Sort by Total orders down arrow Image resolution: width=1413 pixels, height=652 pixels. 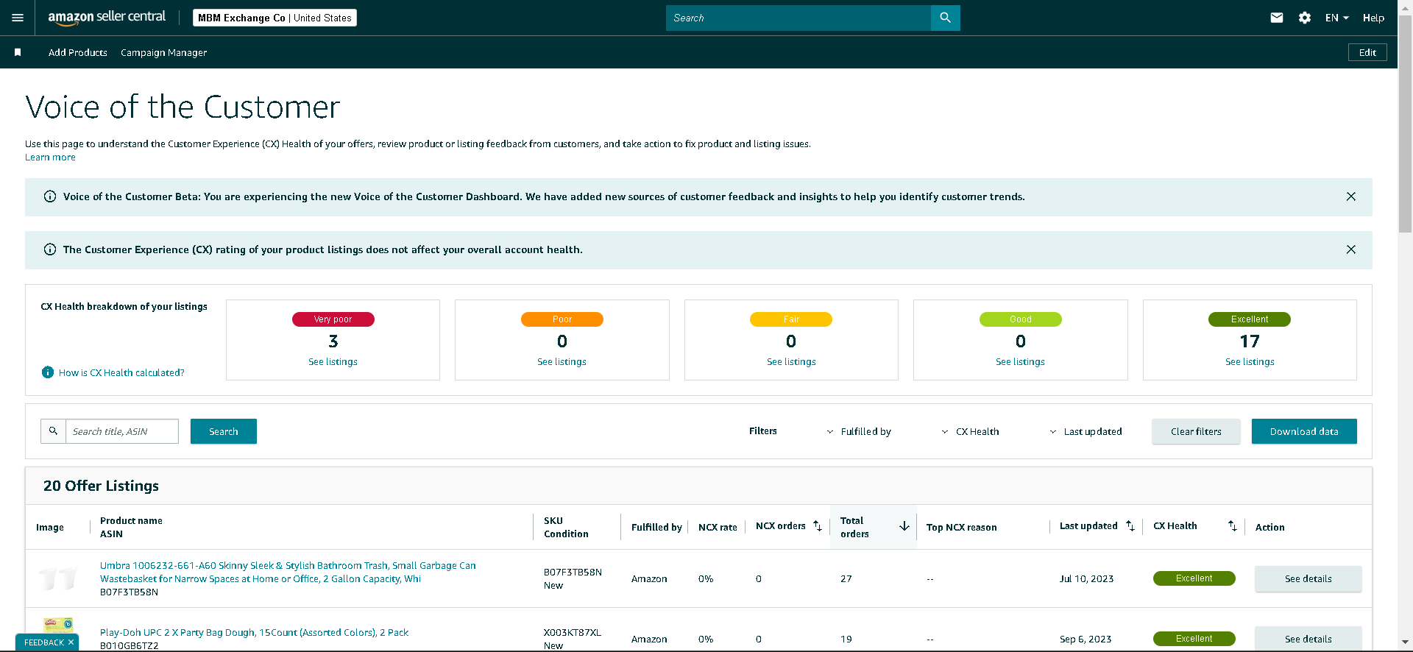pos(904,526)
